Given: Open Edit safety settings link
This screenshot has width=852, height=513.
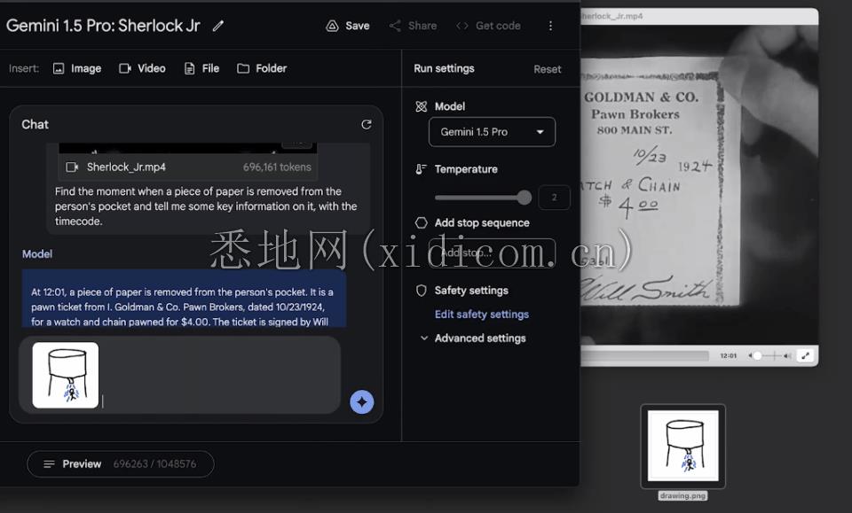Looking at the screenshot, I should [481, 315].
